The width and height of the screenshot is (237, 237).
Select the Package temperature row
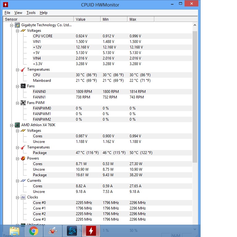coord(112,153)
